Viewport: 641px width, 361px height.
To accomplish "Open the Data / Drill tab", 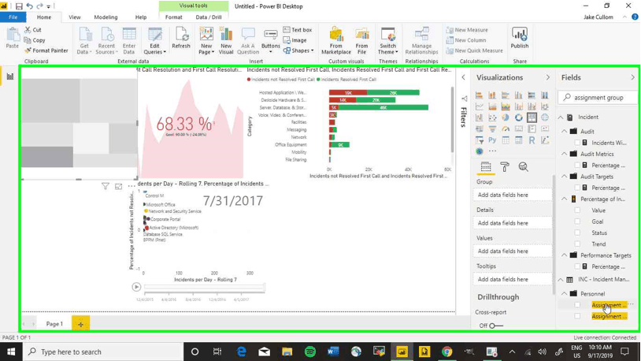I will point(209,17).
